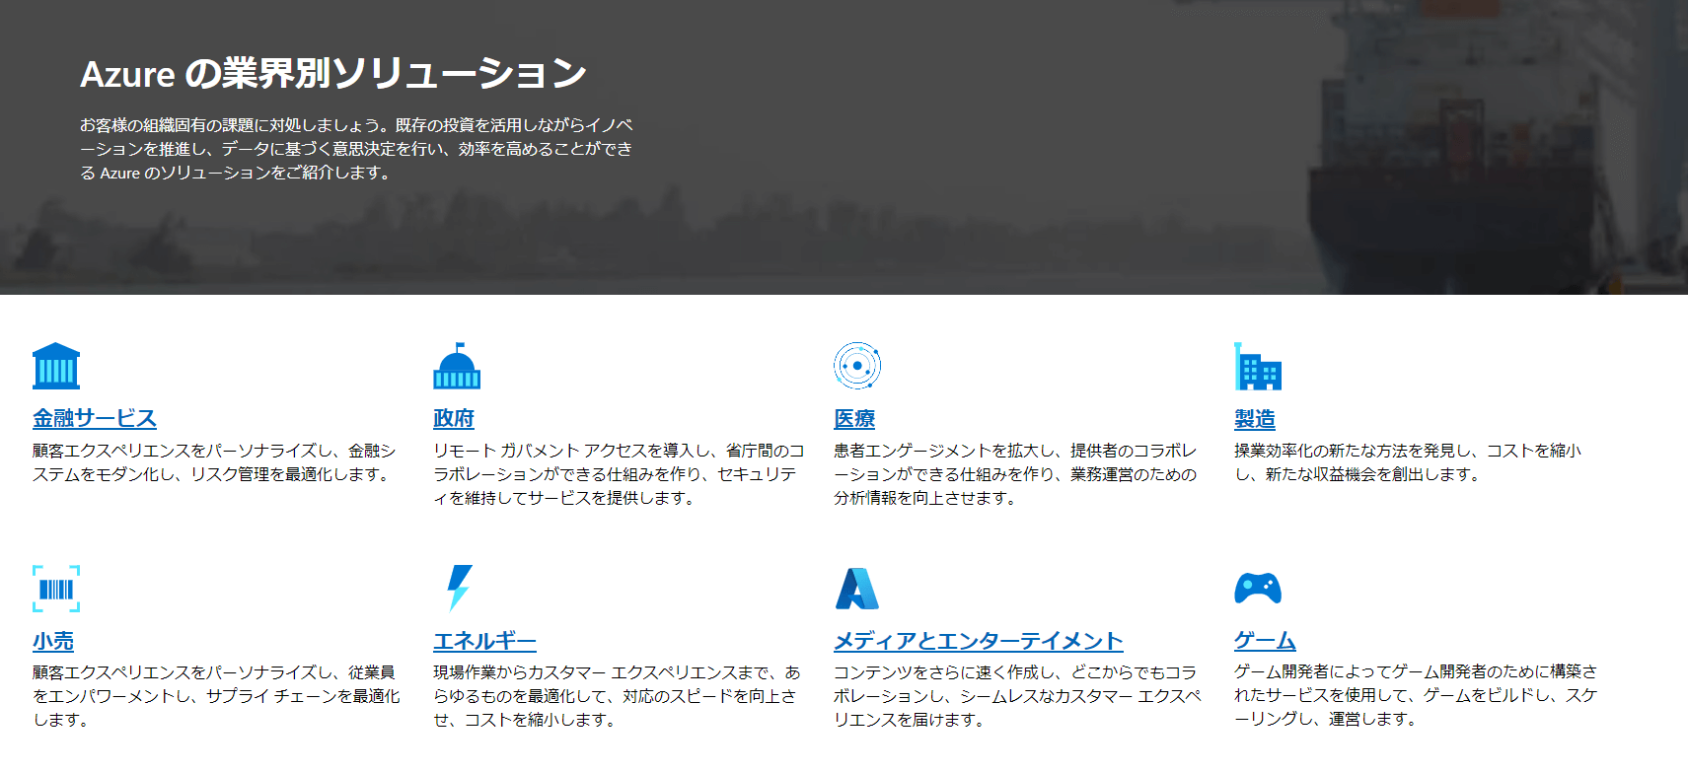Screen dimensions: 1688x773
Task: Click the description starting 操業効率化の新たな方法
Action: coord(1408,462)
